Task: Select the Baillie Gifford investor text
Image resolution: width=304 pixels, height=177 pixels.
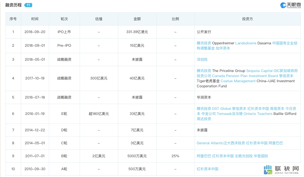Action: [x=285, y=114]
